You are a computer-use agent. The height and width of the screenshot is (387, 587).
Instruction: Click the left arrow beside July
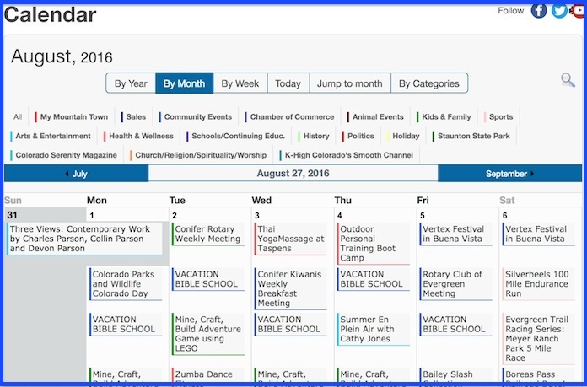tap(67, 174)
